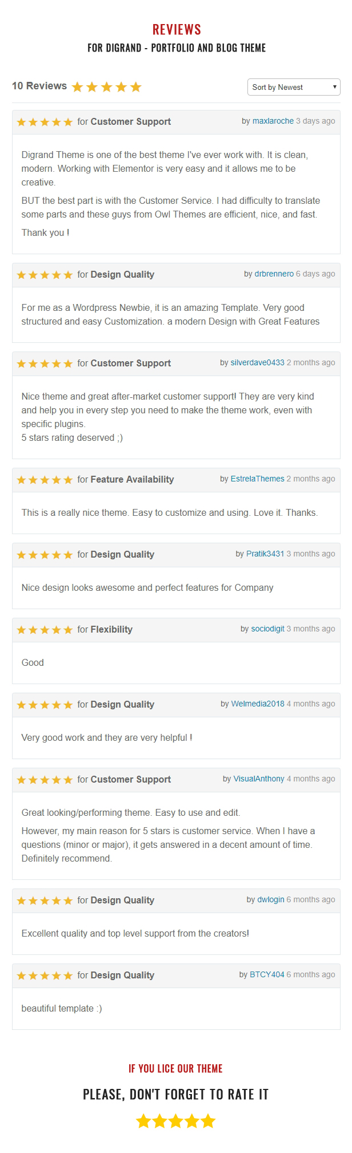Visit silverdave0433's profile
This screenshot has width=352, height=1153.
258,362
